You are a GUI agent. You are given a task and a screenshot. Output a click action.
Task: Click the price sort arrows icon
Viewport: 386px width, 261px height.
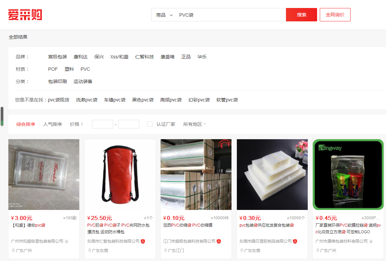82,124
